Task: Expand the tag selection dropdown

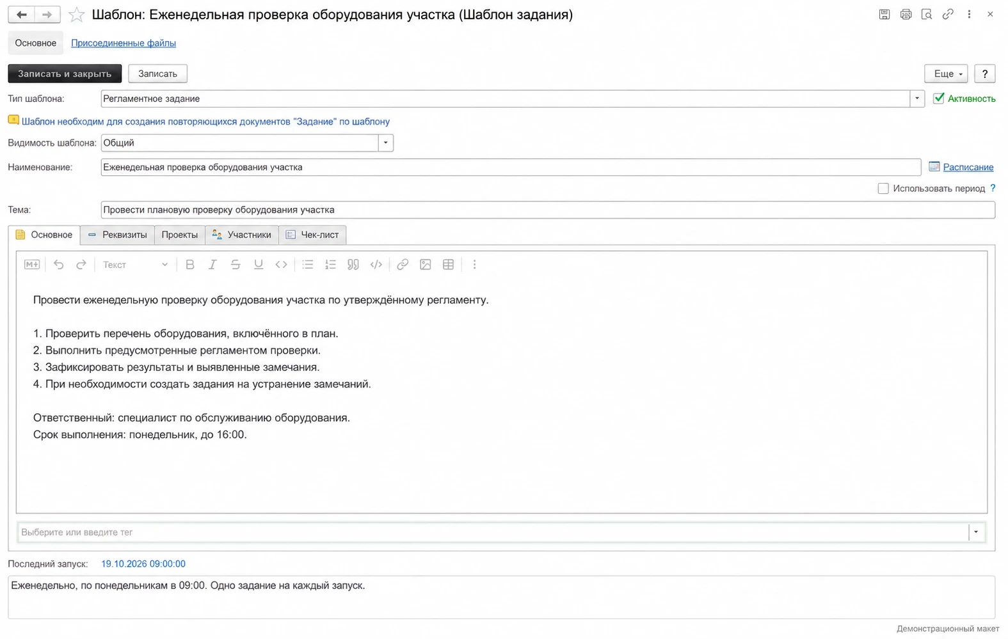Action: click(976, 532)
